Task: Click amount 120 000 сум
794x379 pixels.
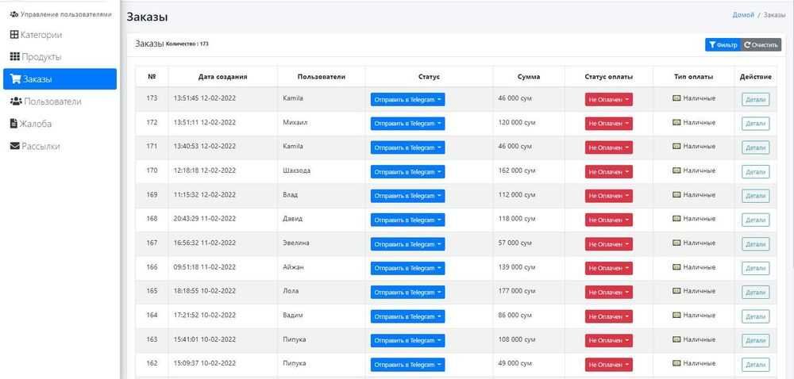Action: 517,122
